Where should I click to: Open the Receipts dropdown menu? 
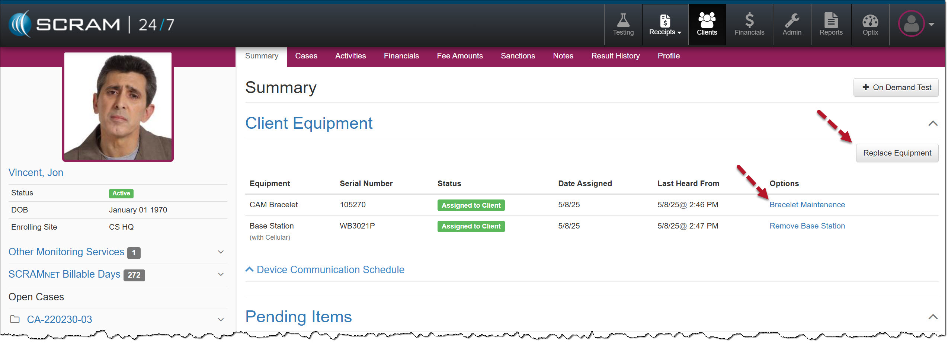click(x=665, y=25)
